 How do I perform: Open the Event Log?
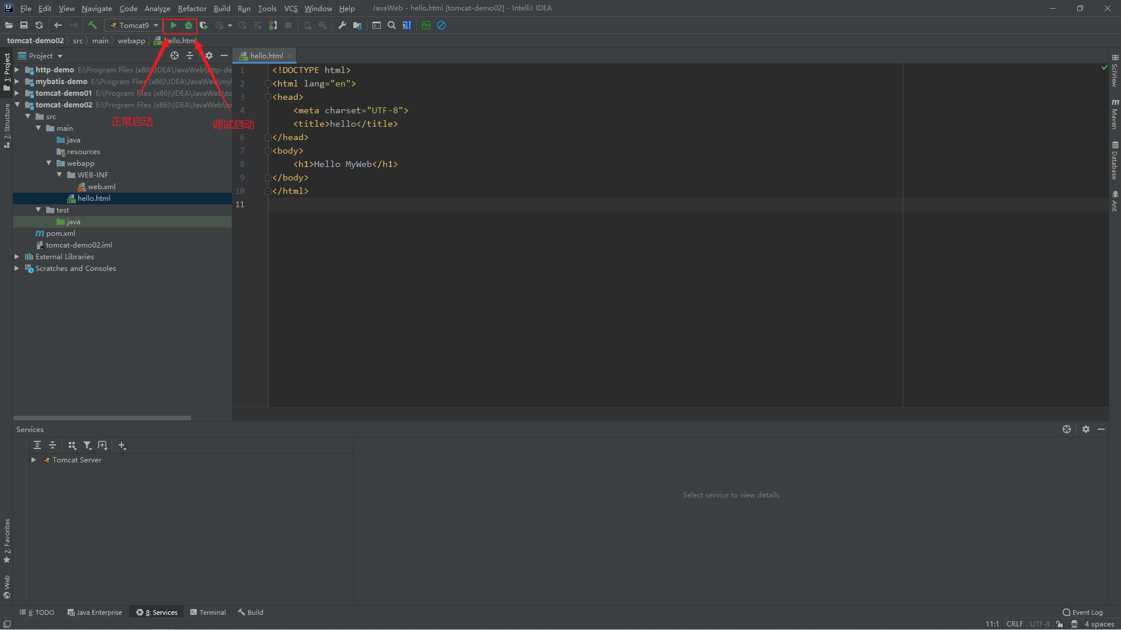tap(1083, 612)
